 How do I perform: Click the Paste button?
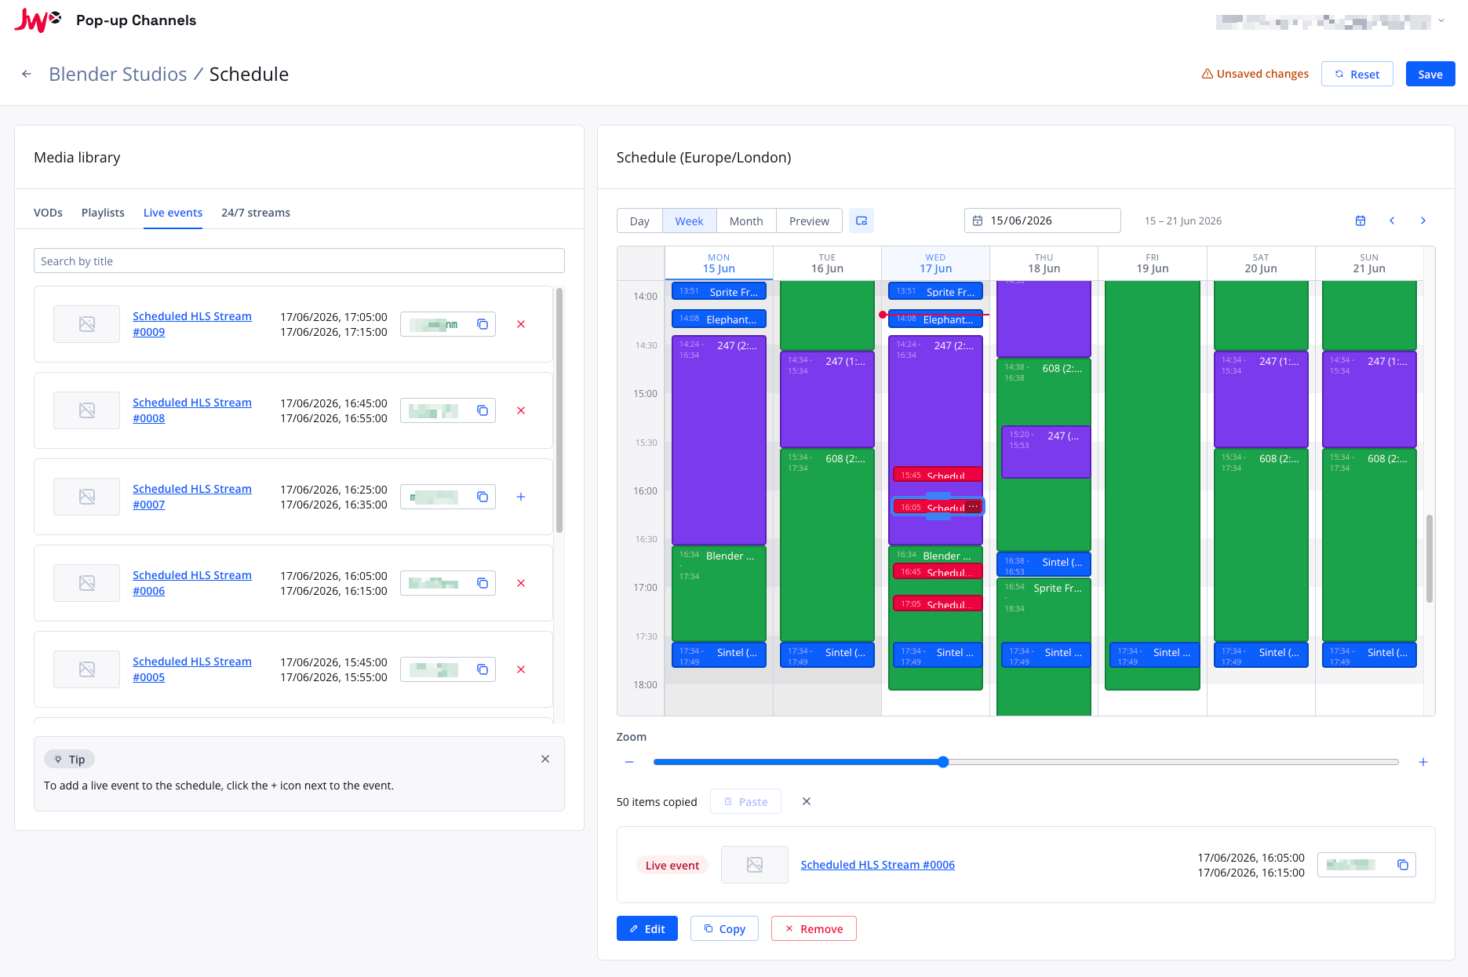pos(745,801)
